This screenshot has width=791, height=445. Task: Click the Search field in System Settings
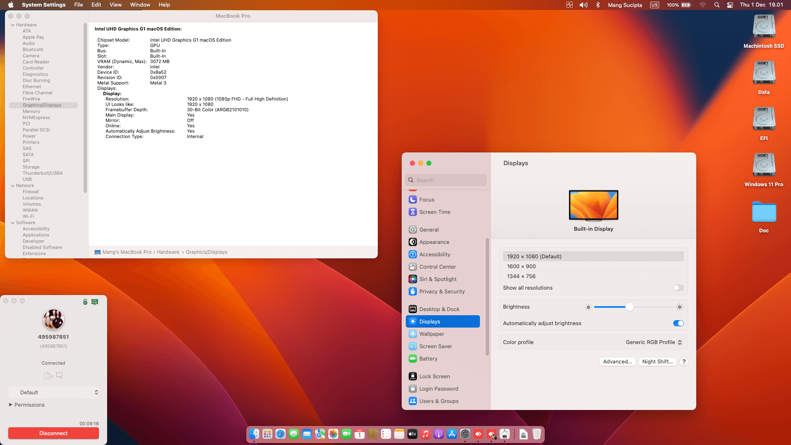[x=446, y=180]
